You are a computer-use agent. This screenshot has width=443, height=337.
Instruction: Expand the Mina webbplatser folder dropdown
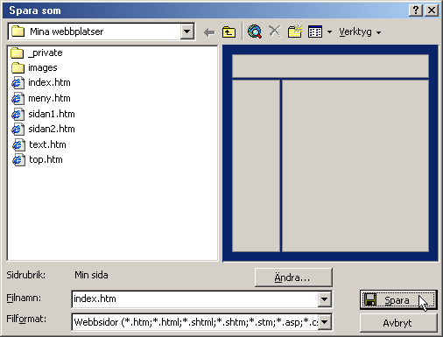coord(186,32)
